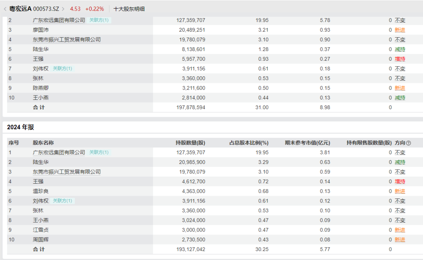Click 增持 link in 王强 row of 2024 年报

(x=400, y=182)
